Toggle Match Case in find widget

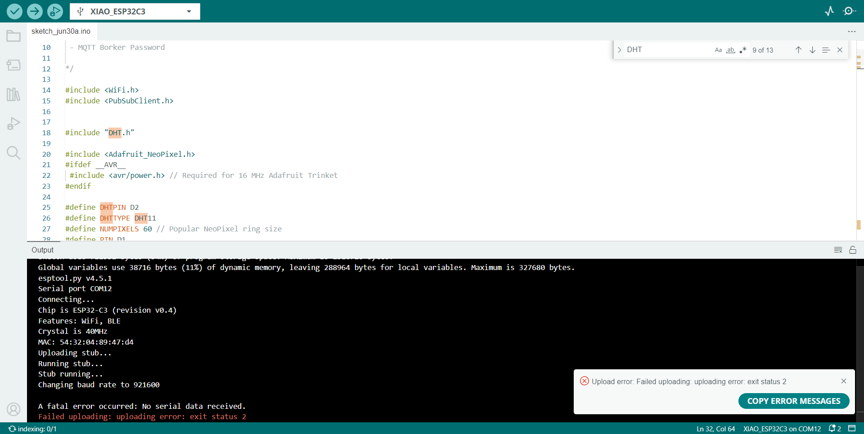pos(718,50)
